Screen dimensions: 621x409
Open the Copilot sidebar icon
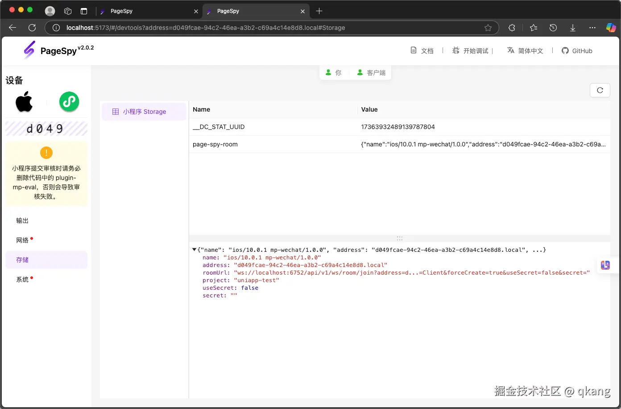[611, 28]
